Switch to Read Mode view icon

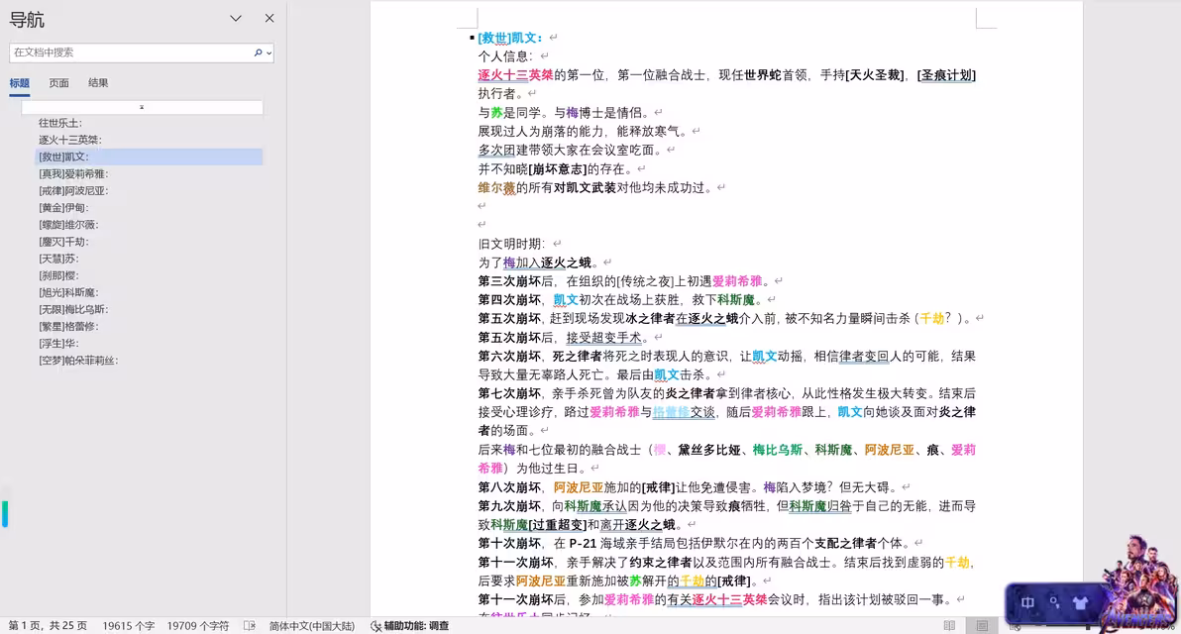click(949, 626)
